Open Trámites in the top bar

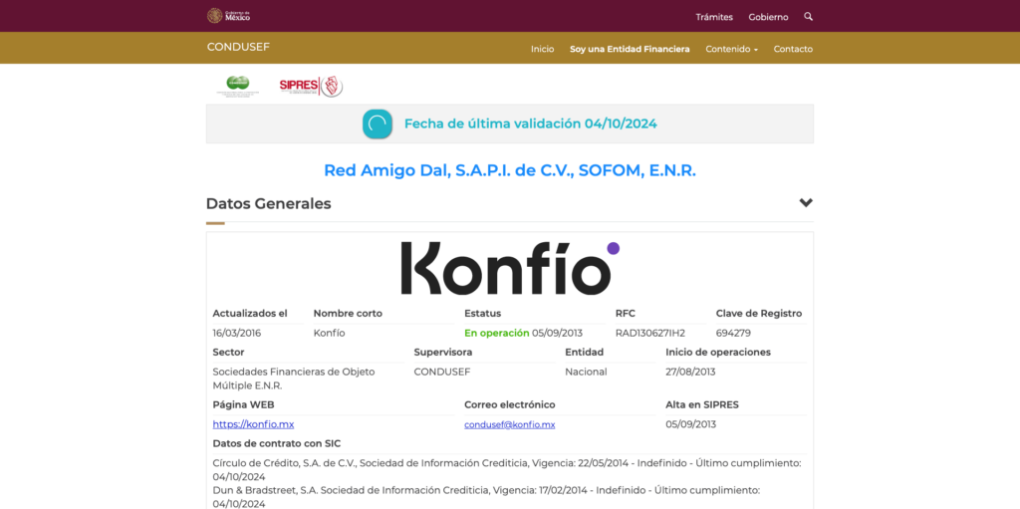(714, 17)
